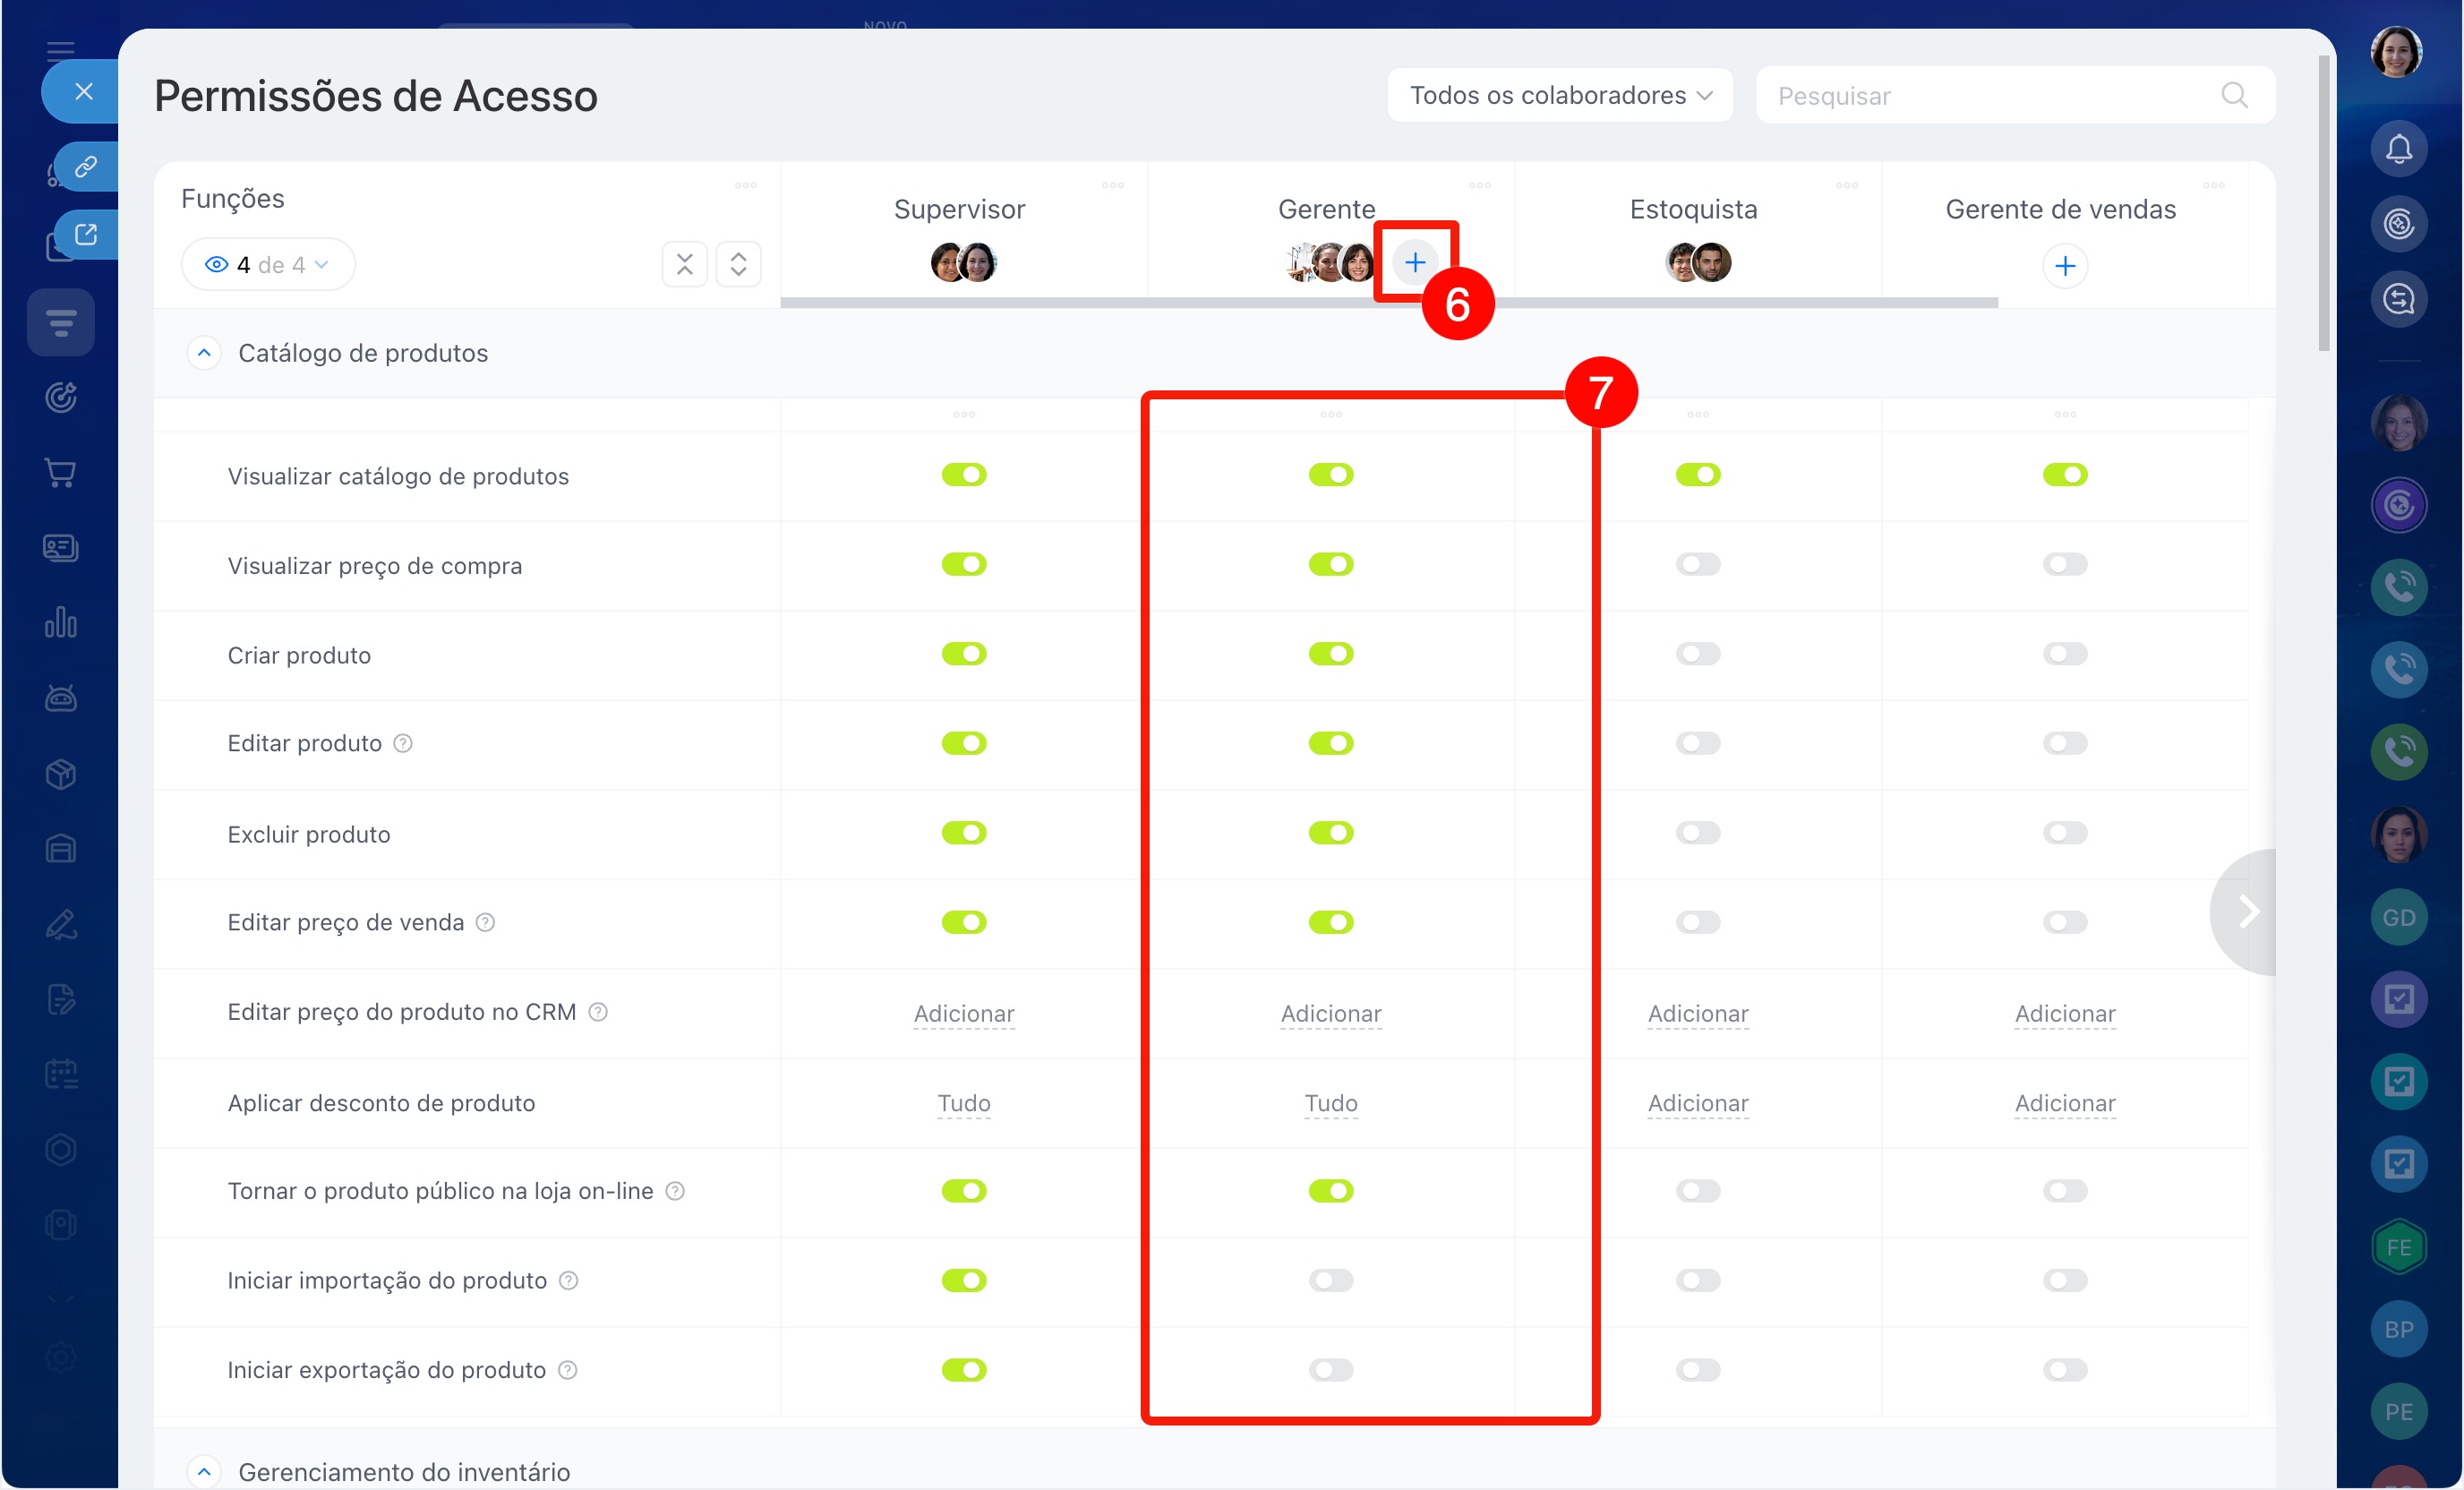The image size is (2464, 1490).
Task: Click the copy link slider button
Action: point(86,166)
